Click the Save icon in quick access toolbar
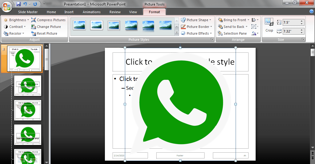Image resolution: width=315 pixels, height=164 pixels. 18,4
